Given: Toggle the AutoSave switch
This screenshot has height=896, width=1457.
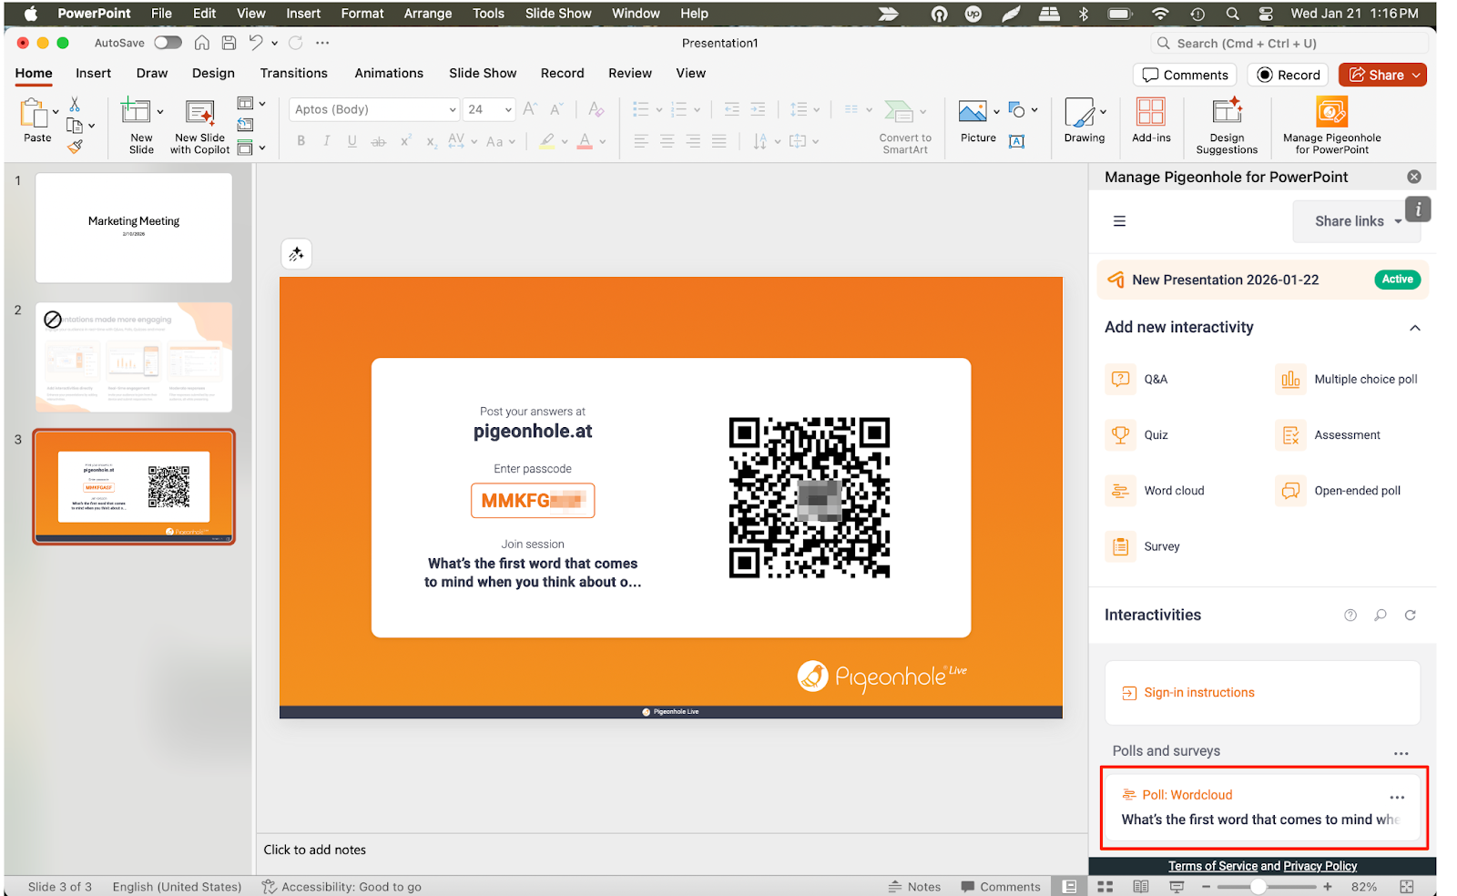Looking at the screenshot, I should pos(168,43).
